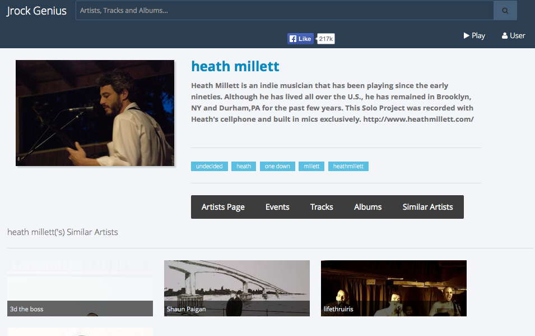
Task: Open the User menu
Action: point(513,35)
